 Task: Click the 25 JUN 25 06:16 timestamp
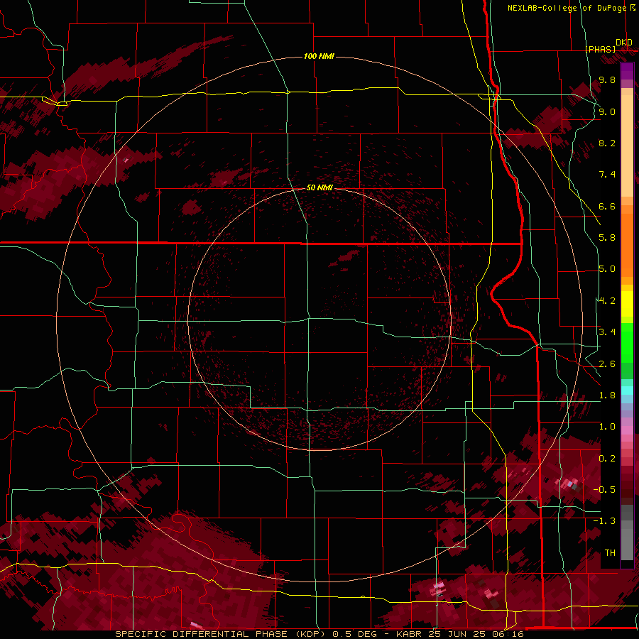476,634
